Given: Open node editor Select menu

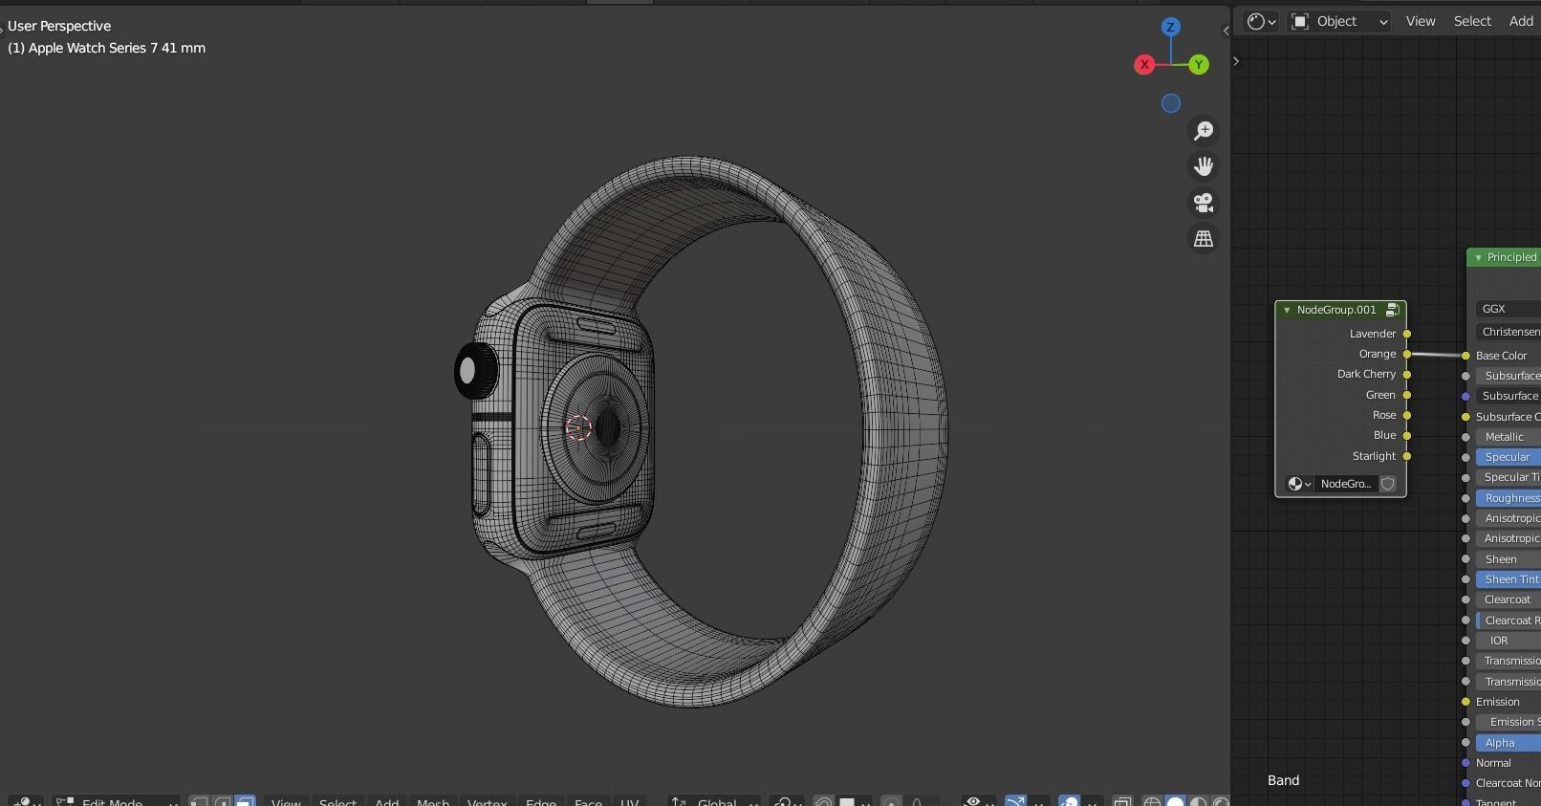Looking at the screenshot, I should coord(1472,21).
